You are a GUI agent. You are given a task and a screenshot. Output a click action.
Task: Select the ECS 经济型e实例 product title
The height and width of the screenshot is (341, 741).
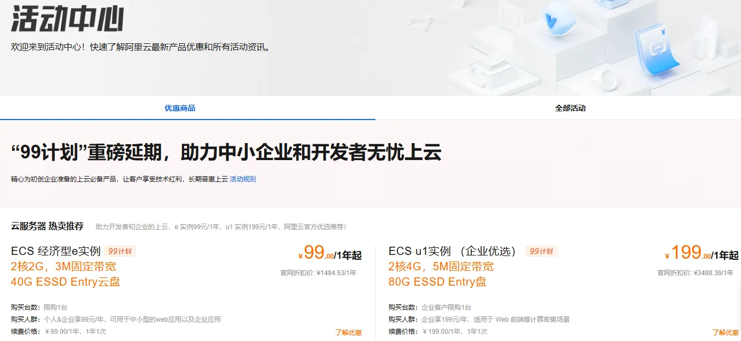(x=55, y=252)
